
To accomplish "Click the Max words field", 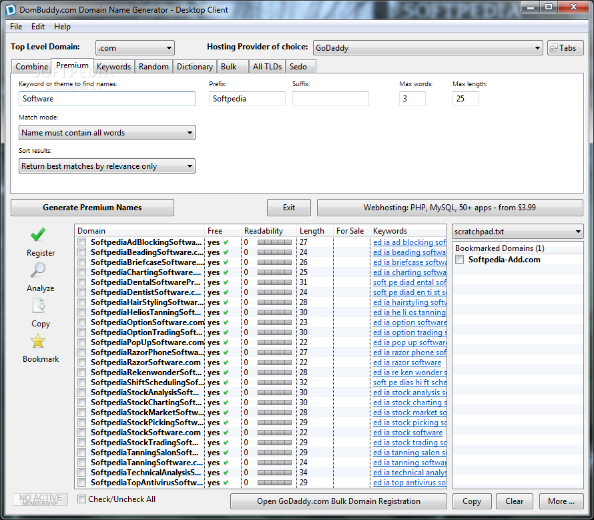I will click(x=412, y=99).
